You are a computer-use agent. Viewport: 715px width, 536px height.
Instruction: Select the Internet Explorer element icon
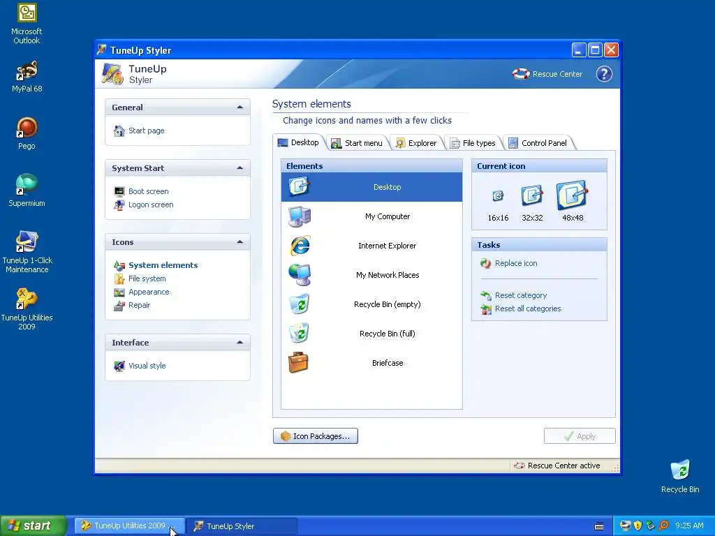pyautogui.click(x=300, y=246)
